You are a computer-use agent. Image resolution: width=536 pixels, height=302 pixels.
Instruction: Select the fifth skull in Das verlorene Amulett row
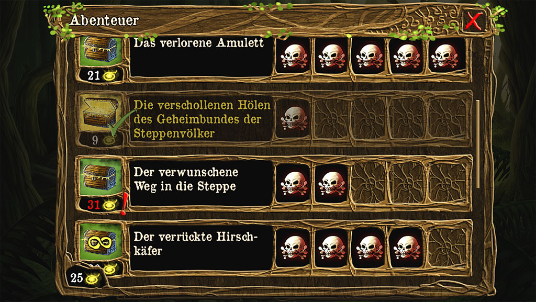[445, 55]
